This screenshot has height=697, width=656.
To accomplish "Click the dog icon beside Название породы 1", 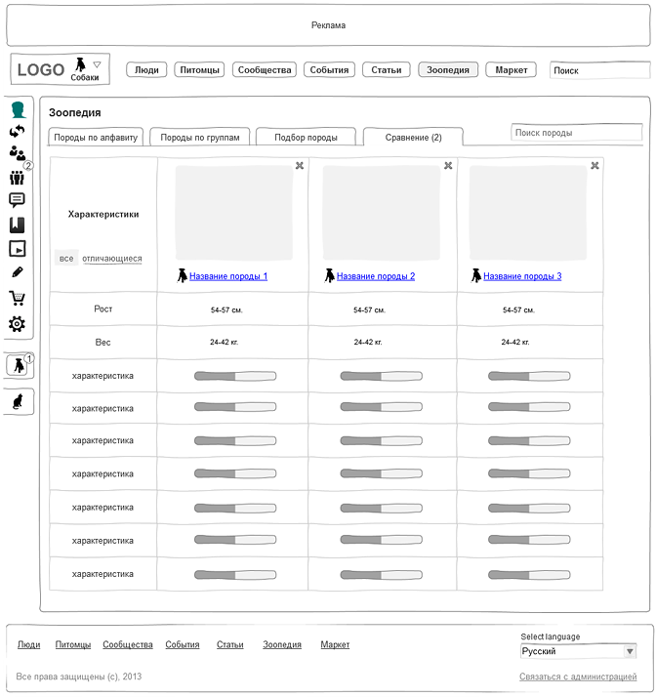I will 182,275.
